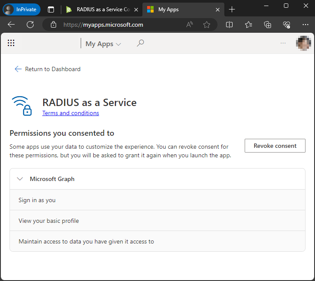Refresh the page with reload icon
This screenshot has width=315, height=281.
click(30, 25)
